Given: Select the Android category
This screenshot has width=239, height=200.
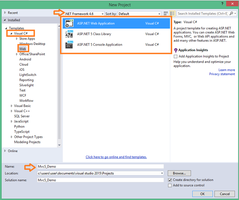Looking at the screenshot, I should [25, 59].
